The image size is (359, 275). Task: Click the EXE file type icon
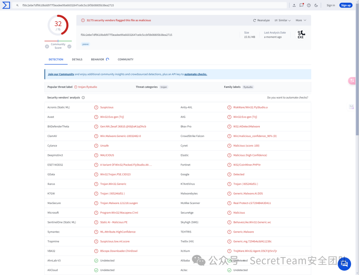[x=300, y=35]
